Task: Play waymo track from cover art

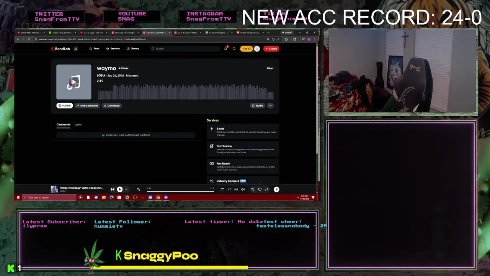Action: point(74,82)
